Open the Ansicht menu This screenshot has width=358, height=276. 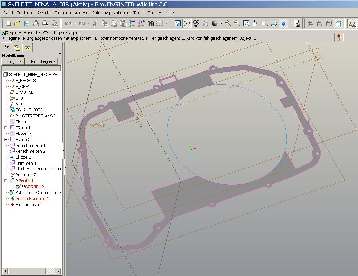44,13
